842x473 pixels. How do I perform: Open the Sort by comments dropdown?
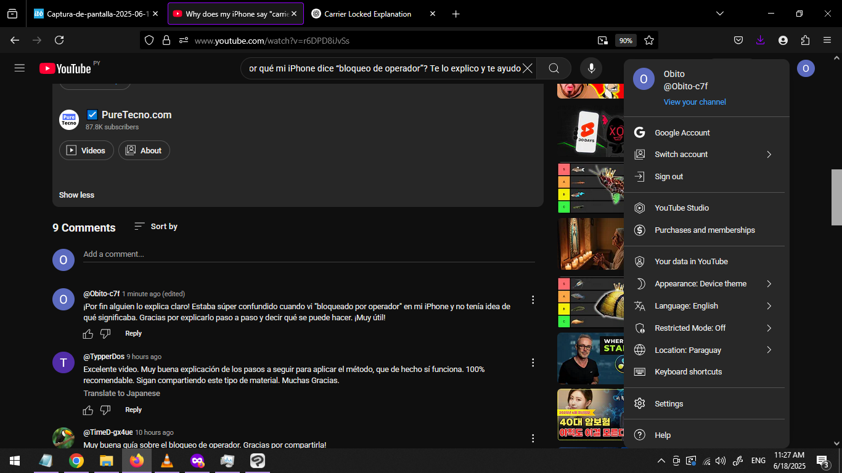pyautogui.click(x=155, y=227)
